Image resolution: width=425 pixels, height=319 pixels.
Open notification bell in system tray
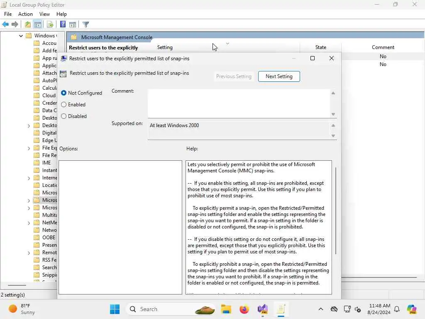click(397, 309)
